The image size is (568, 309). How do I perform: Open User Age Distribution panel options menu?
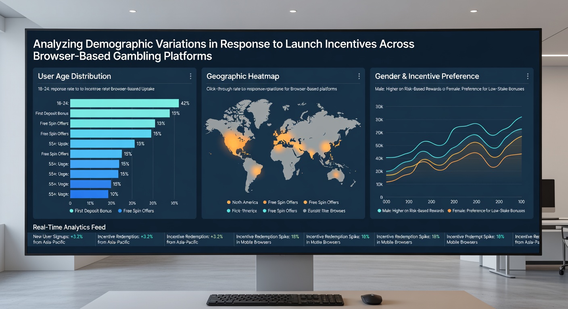[x=190, y=76]
